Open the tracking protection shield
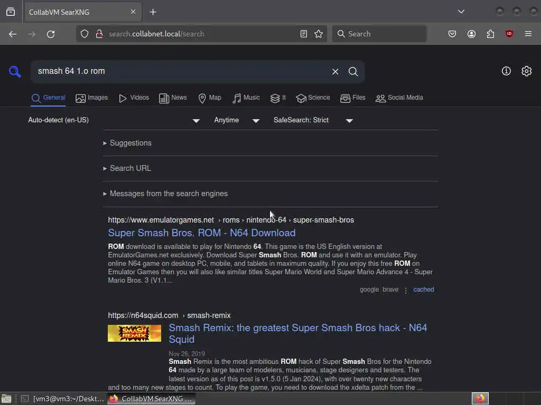The width and height of the screenshot is (541, 405). [x=85, y=34]
